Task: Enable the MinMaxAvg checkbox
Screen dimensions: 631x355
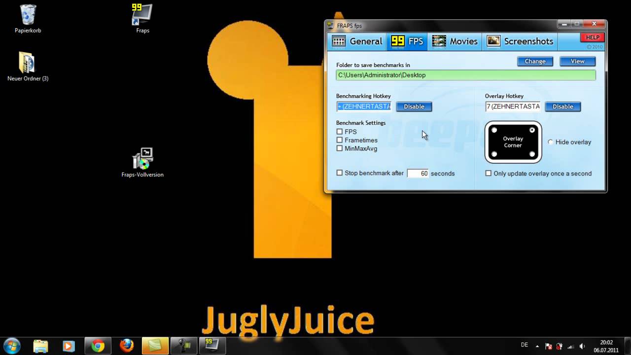Action: pyautogui.click(x=340, y=148)
